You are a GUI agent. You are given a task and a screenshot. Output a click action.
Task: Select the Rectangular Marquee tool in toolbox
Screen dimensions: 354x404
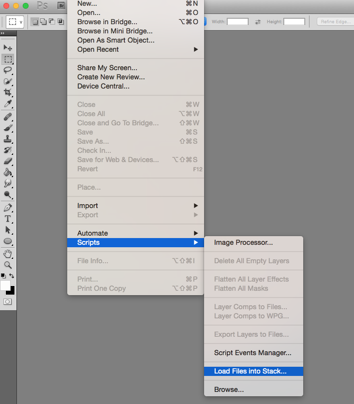[x=8, y=59]
